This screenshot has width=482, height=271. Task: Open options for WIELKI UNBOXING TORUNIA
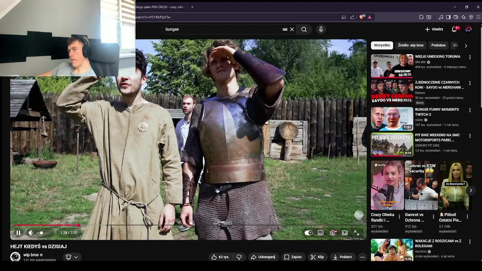[x=470, y=57]
